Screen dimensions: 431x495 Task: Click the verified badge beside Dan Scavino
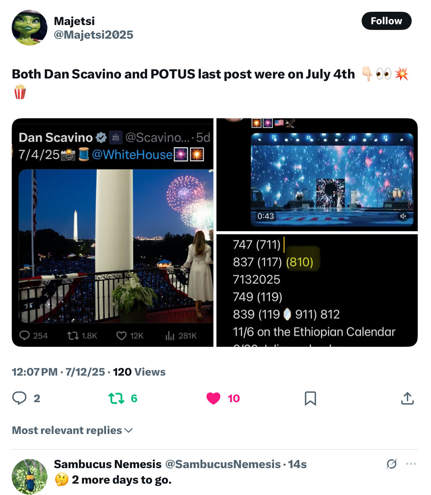click(x=101, y=138)
